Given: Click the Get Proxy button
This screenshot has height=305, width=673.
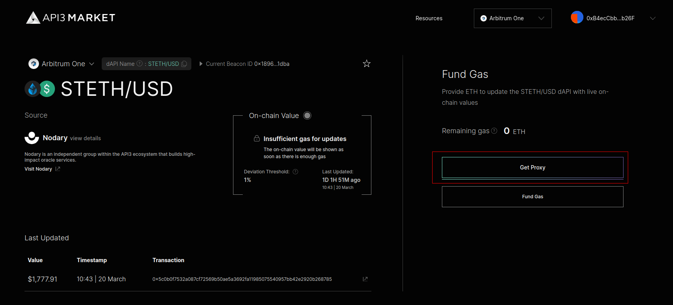Looking at the screenshot, I should click(x=532, y=167).
